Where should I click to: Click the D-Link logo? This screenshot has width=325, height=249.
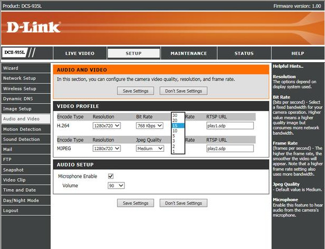pyautogui.click(x=33, y=27)
